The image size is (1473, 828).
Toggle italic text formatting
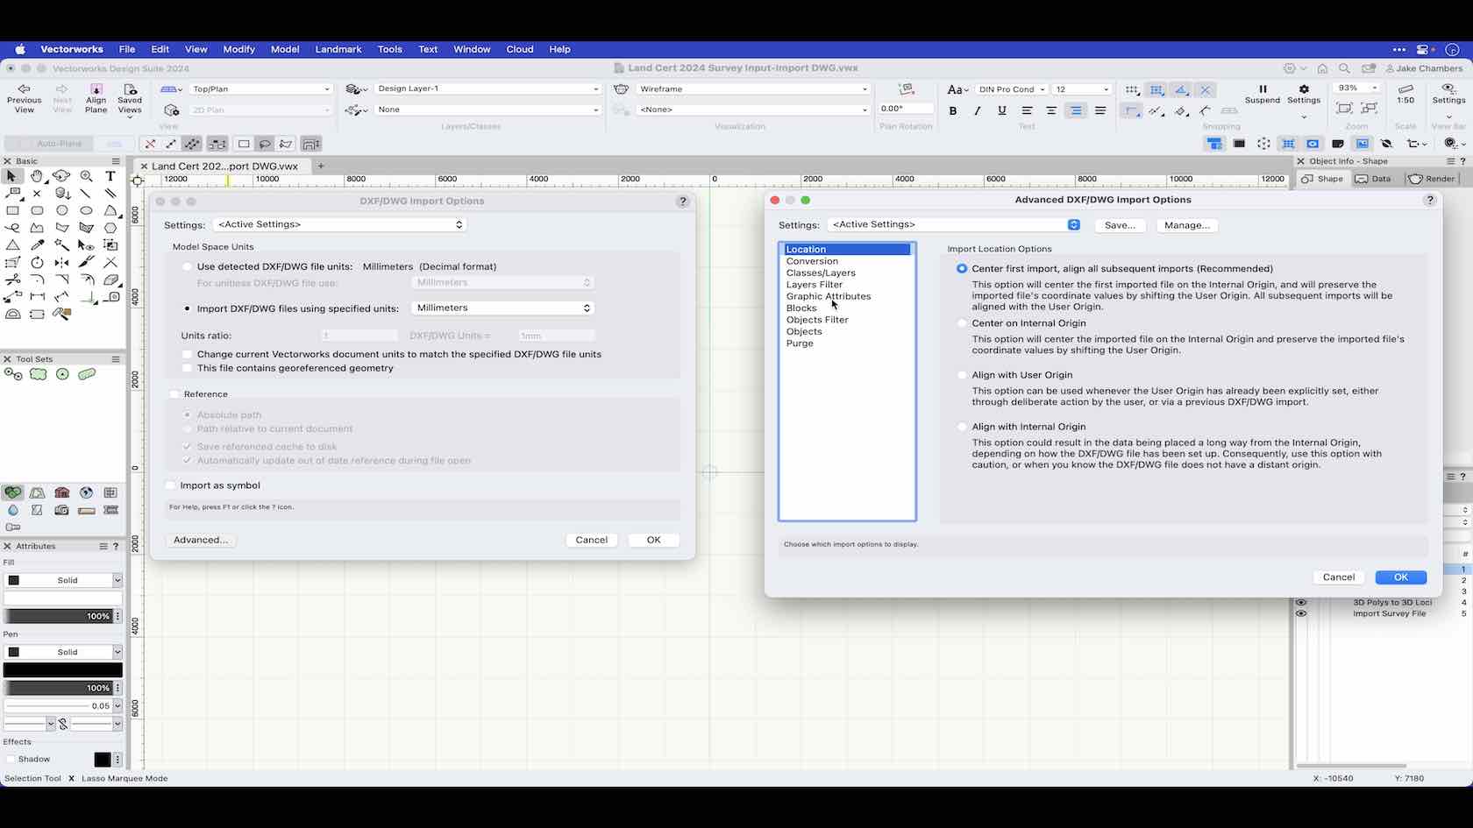click(978, 111)
